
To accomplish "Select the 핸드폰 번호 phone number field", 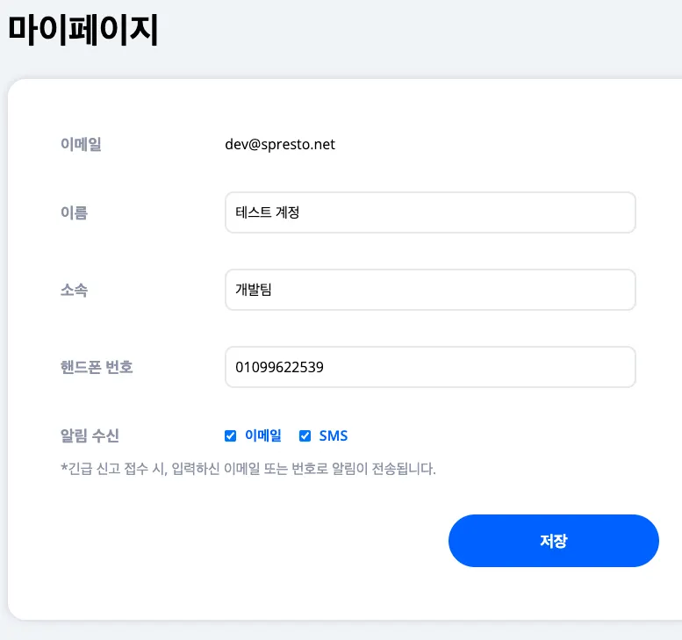I will (430, 367).
